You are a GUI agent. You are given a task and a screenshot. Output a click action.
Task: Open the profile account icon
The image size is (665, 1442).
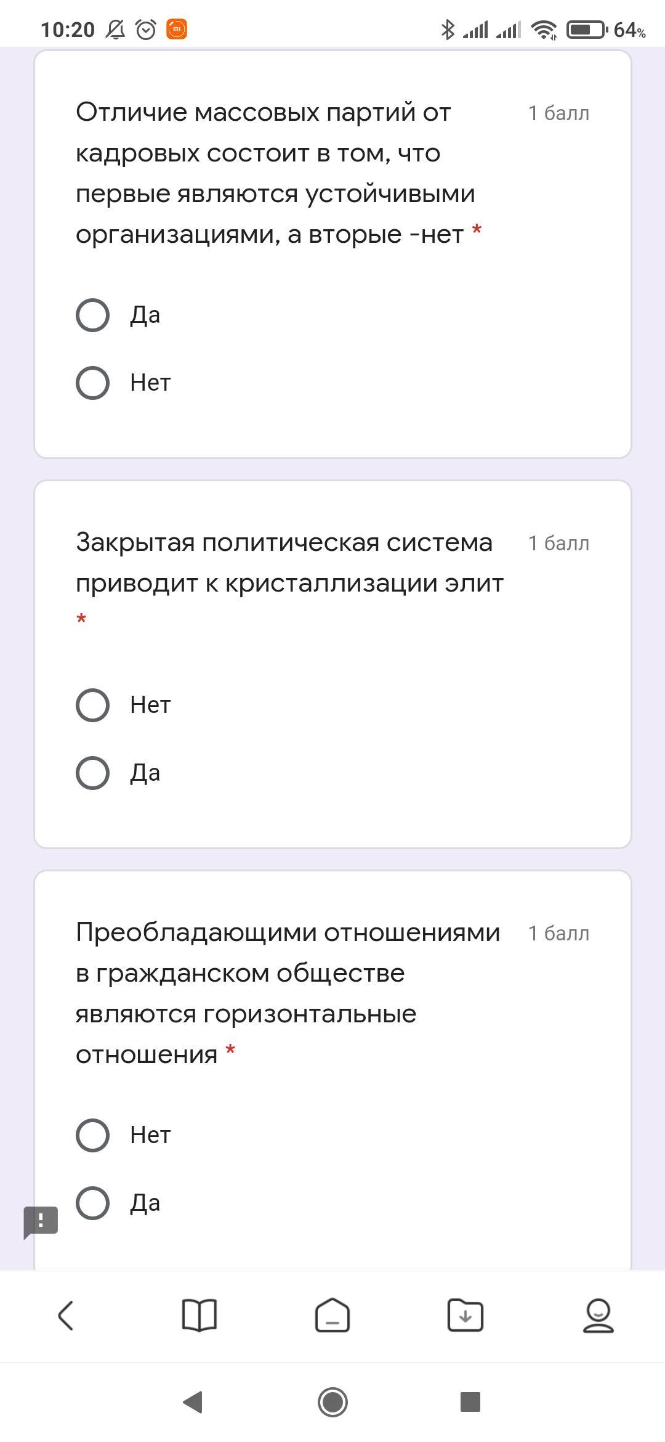click(x=598, y=1316)
